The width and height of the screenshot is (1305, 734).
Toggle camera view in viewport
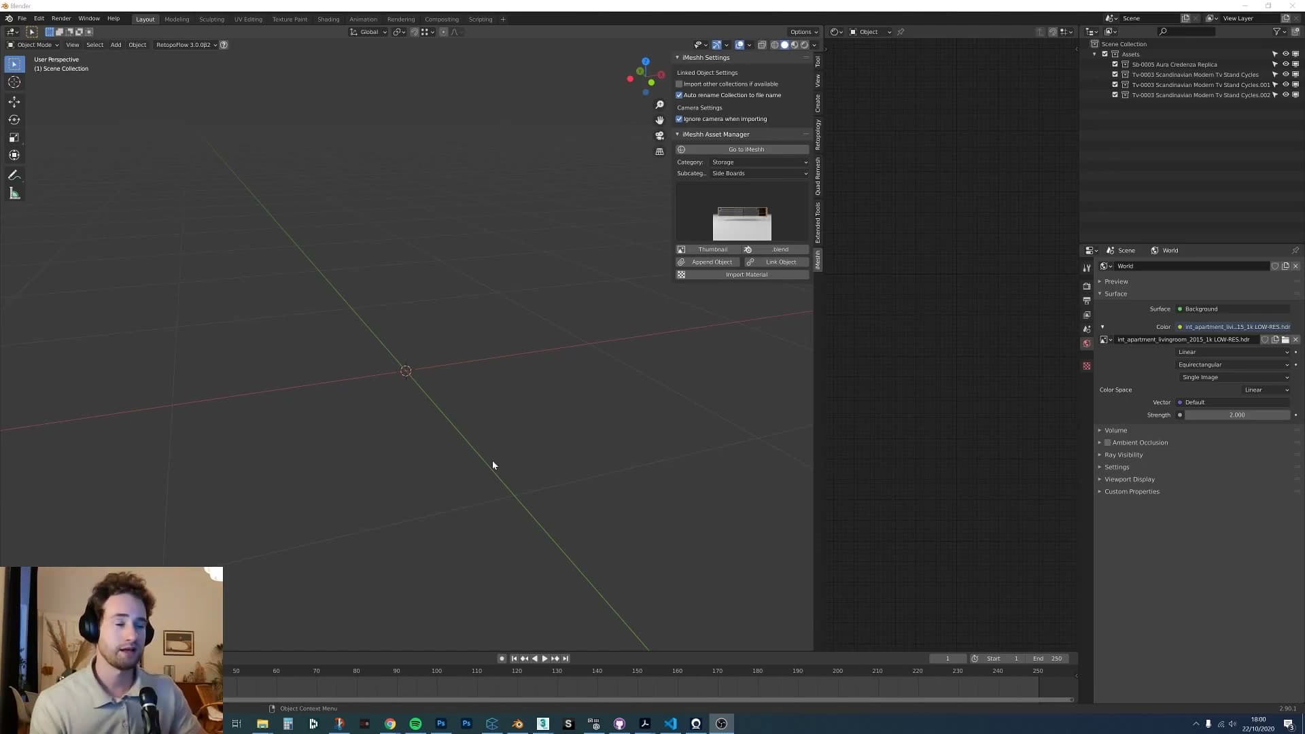[x=659, y=136]
